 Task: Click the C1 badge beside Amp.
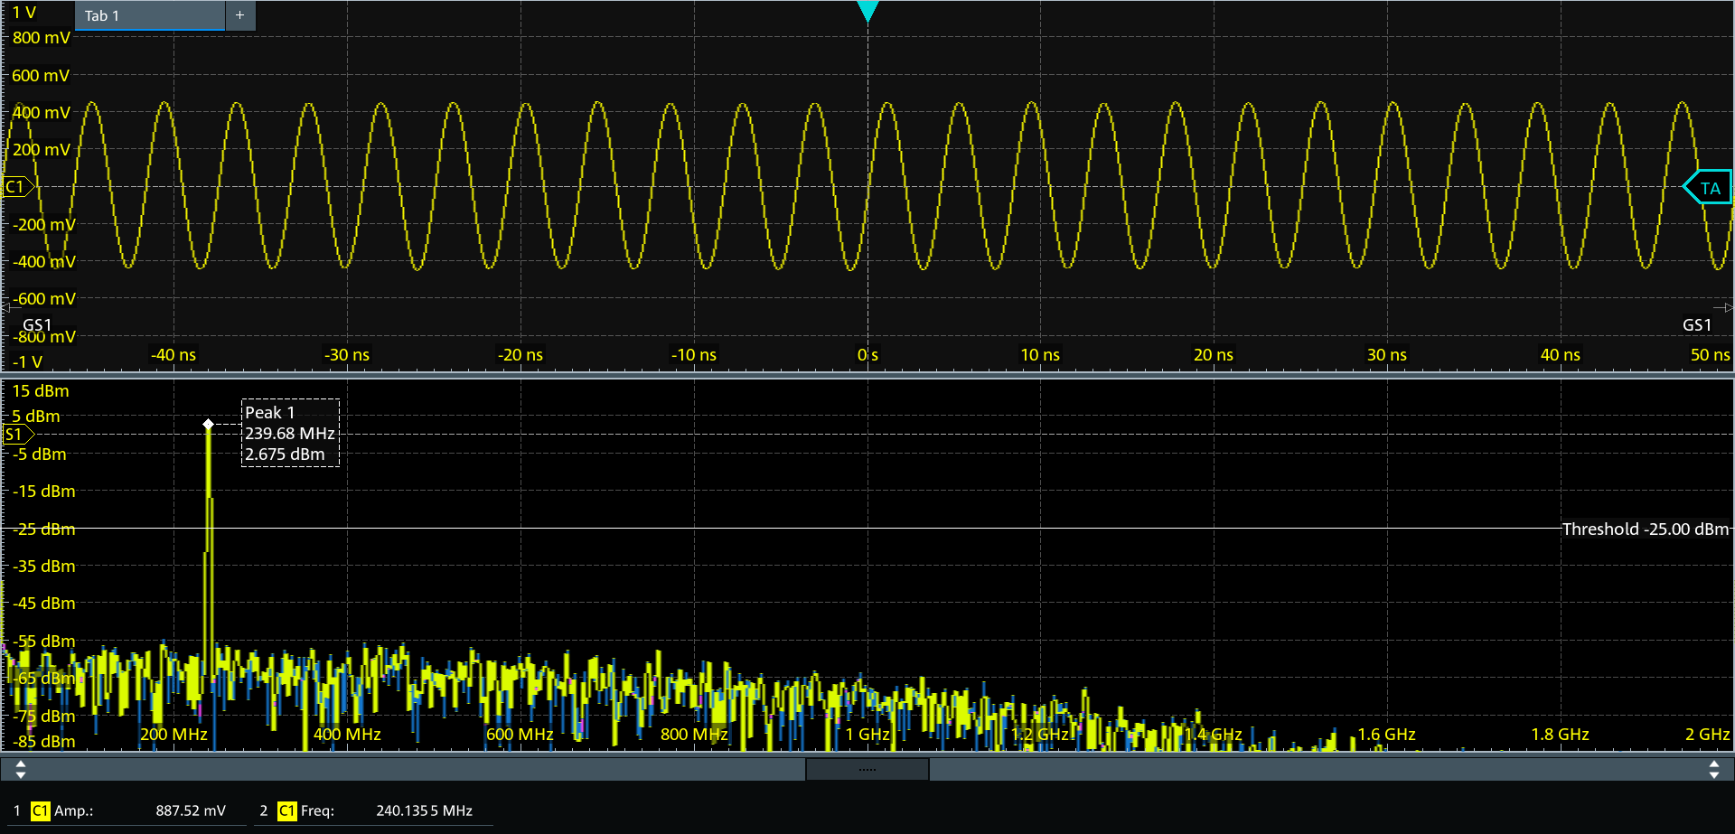tap(40, 811)
